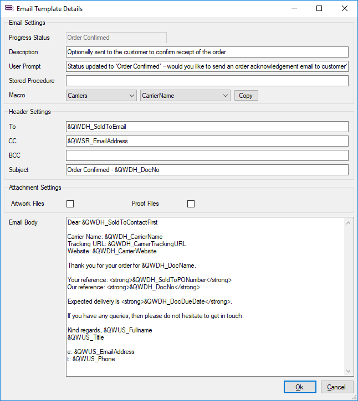The width and height of the screenshot is (358, 401).
Task: Expand the CarrierName macro dropdown
Action: click(185, 96)
